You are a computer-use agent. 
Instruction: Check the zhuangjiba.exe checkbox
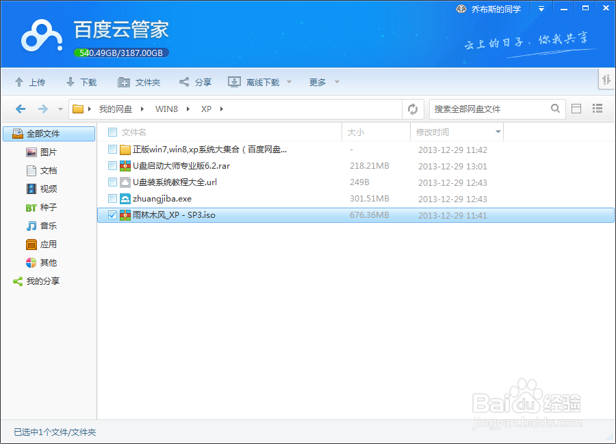coord(112,199)
